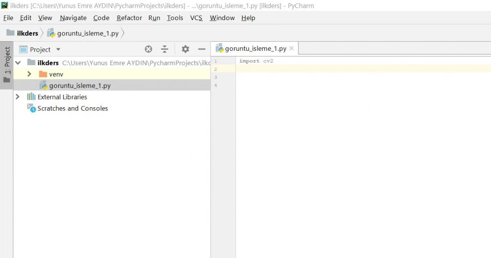Expand External Libraries node
The image size is (491, 258).
click(x=18, y=97)
